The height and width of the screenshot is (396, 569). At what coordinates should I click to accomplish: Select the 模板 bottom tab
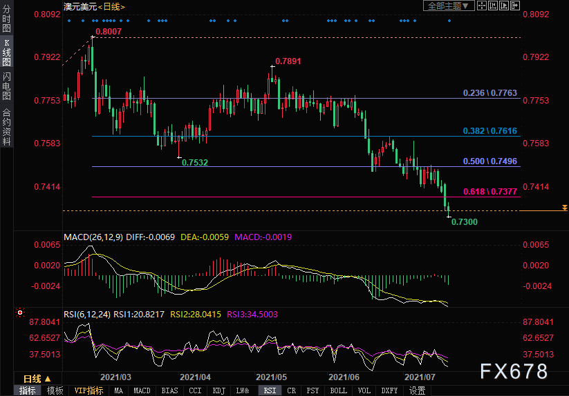(x=55, y=390)
